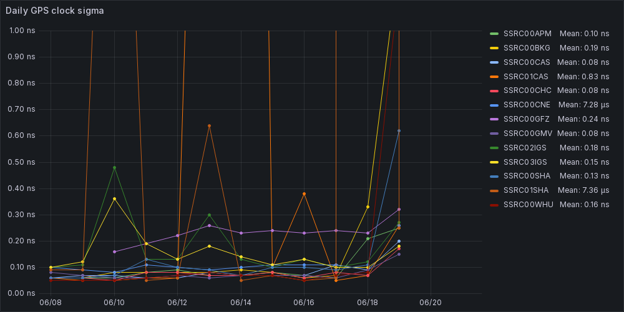624x312 pixels.
Task: Click SSRC01CAS orange color swatch
Action: (x=494, y=76)
